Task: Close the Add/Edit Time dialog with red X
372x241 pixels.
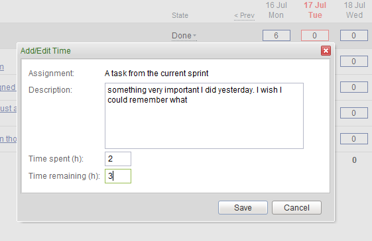Action: tap(326, 51)
